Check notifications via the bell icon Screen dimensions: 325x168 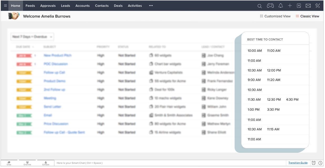point(280,6)
